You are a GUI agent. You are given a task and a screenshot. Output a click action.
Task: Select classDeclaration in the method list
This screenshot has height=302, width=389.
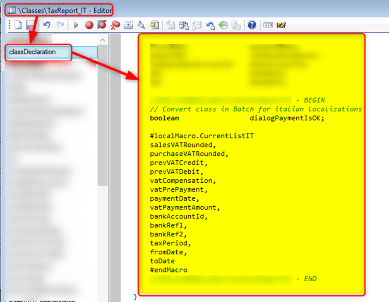pyautogui.click(x=32, y=52)
